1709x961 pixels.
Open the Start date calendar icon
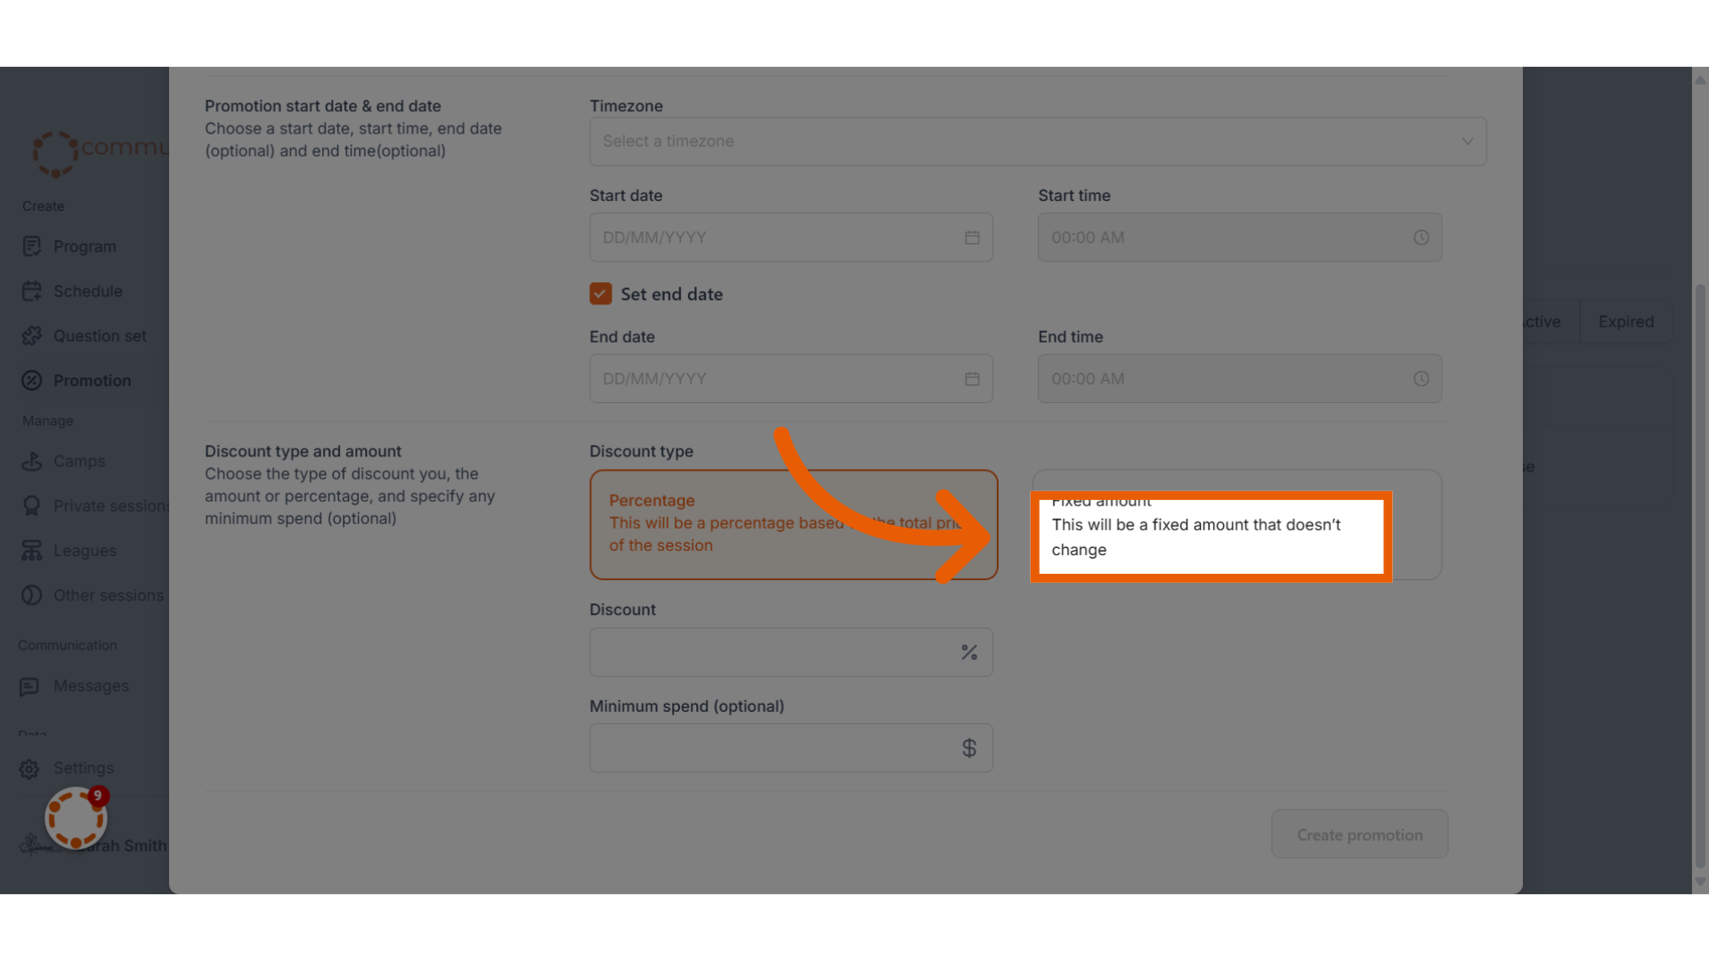(x=972, y=238)
